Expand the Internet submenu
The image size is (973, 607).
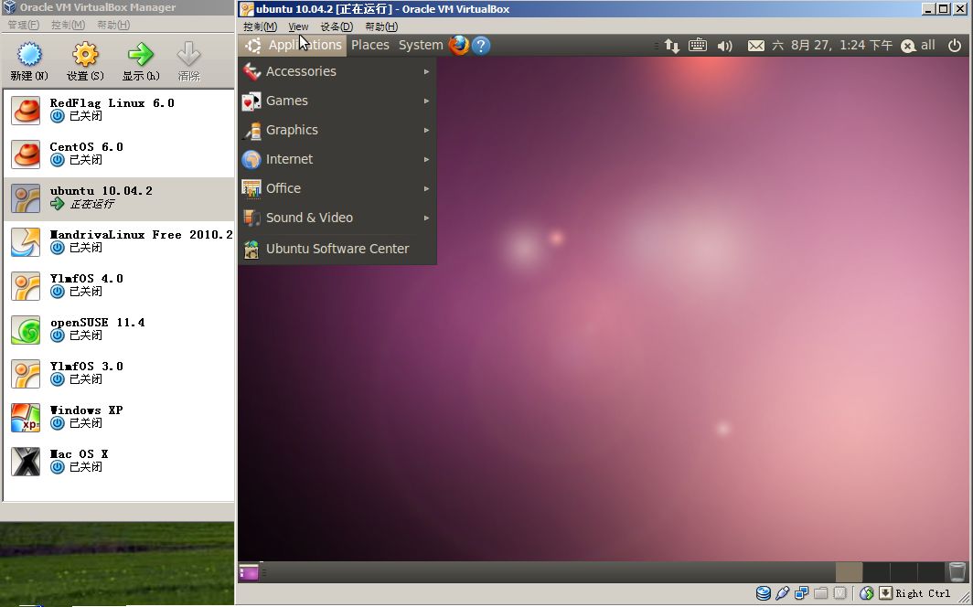point(337,159)
